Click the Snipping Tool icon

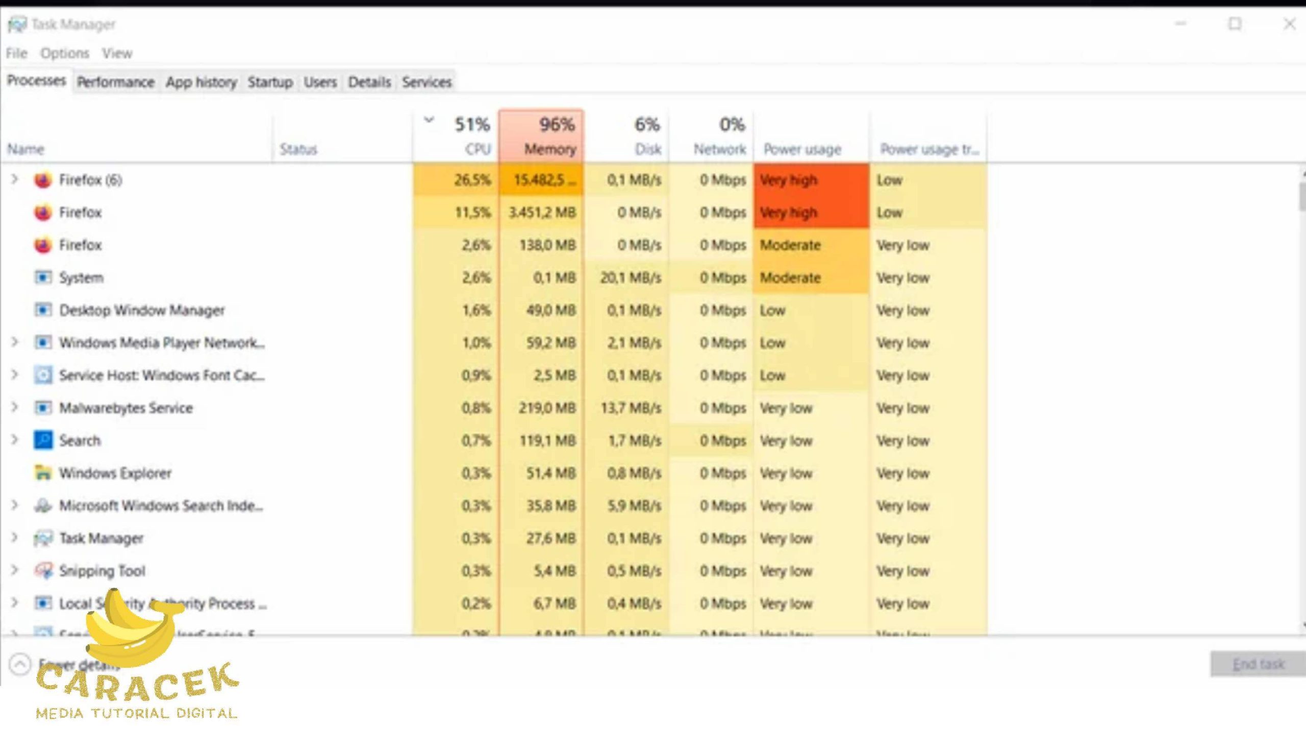[43, 571]
